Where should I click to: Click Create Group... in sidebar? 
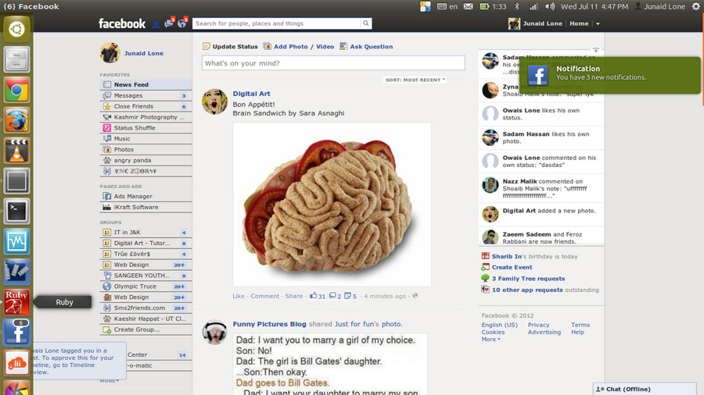(x=146, y=329)
